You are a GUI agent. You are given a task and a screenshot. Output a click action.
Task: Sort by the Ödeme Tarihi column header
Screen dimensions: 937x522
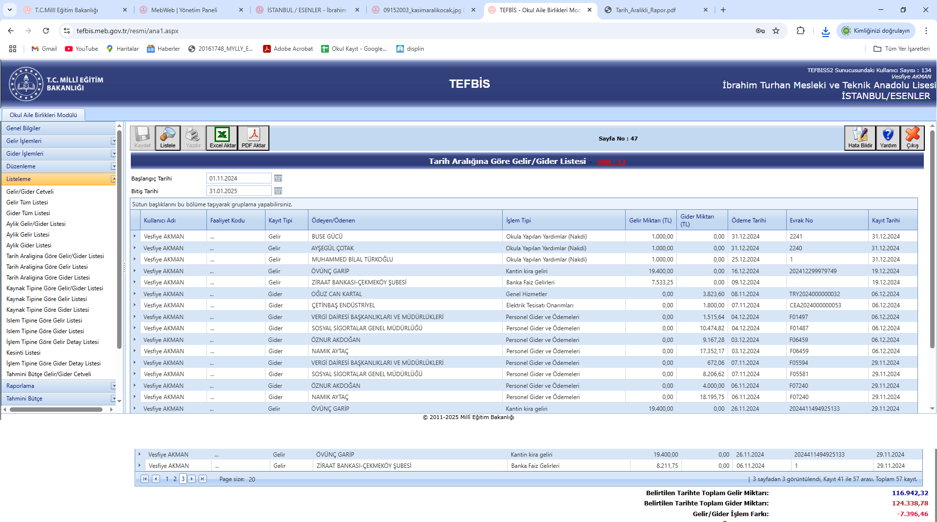749,221
